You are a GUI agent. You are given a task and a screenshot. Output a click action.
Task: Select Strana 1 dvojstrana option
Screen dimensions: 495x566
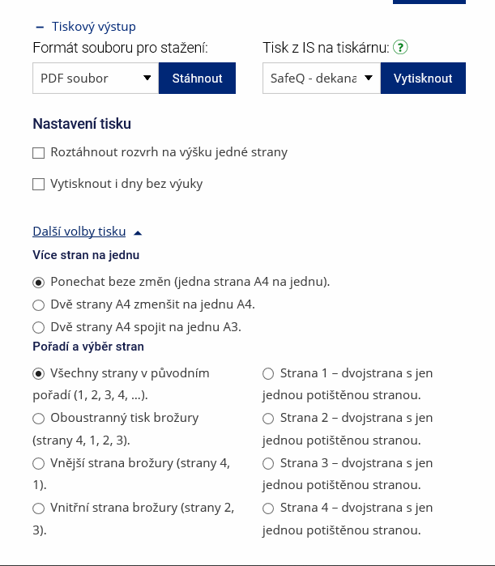click(268, 373)
